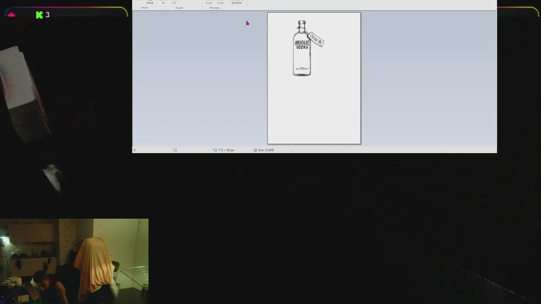Open Page setup in the Print group
The width and height of the screenshot is (541, 304).
point(150,2)
